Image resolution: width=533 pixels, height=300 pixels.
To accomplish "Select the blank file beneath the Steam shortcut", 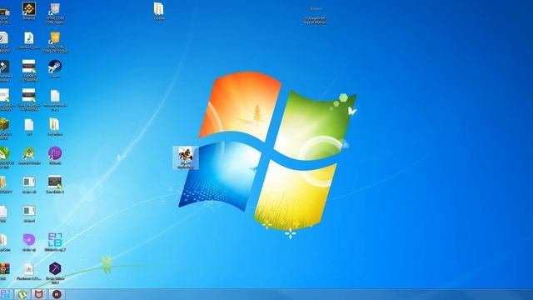I will [55, 97].
